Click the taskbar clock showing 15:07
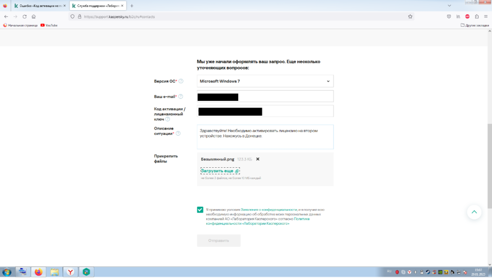 [x=478, y=272]
